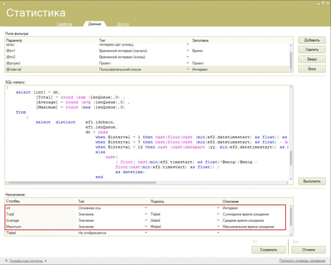
Task: Open Подпись dropdown for Tlabel row
Action: coord(218,233)
